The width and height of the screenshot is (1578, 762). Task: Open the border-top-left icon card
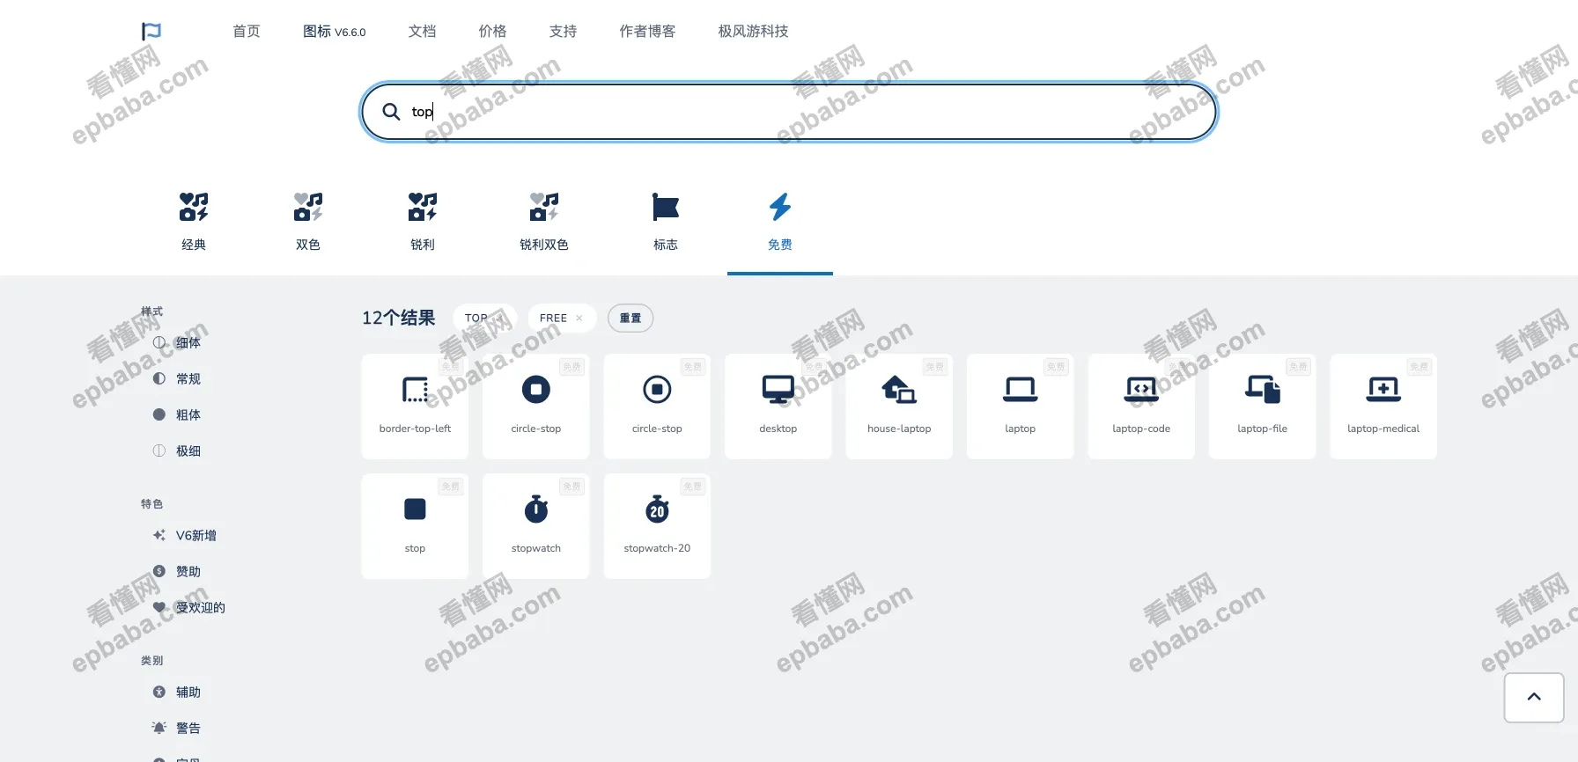[x=415, y=406]
